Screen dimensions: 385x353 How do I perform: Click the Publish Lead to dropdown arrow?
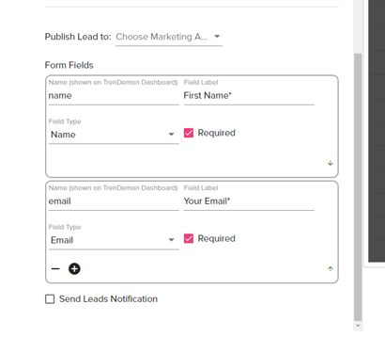(x=217, y=37)
